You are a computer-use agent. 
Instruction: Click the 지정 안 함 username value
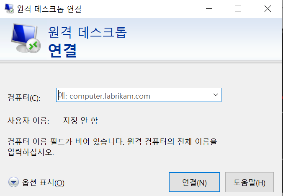coord(80,120)
